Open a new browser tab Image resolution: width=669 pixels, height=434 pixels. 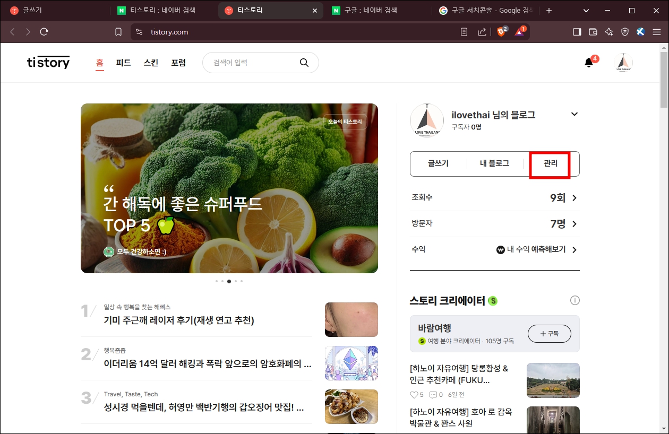pyautogui.click(x=549, y=11)
